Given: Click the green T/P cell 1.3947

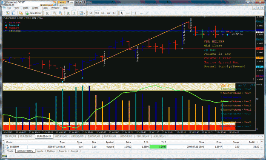Looking at the screenshot, I should [158, 147].
